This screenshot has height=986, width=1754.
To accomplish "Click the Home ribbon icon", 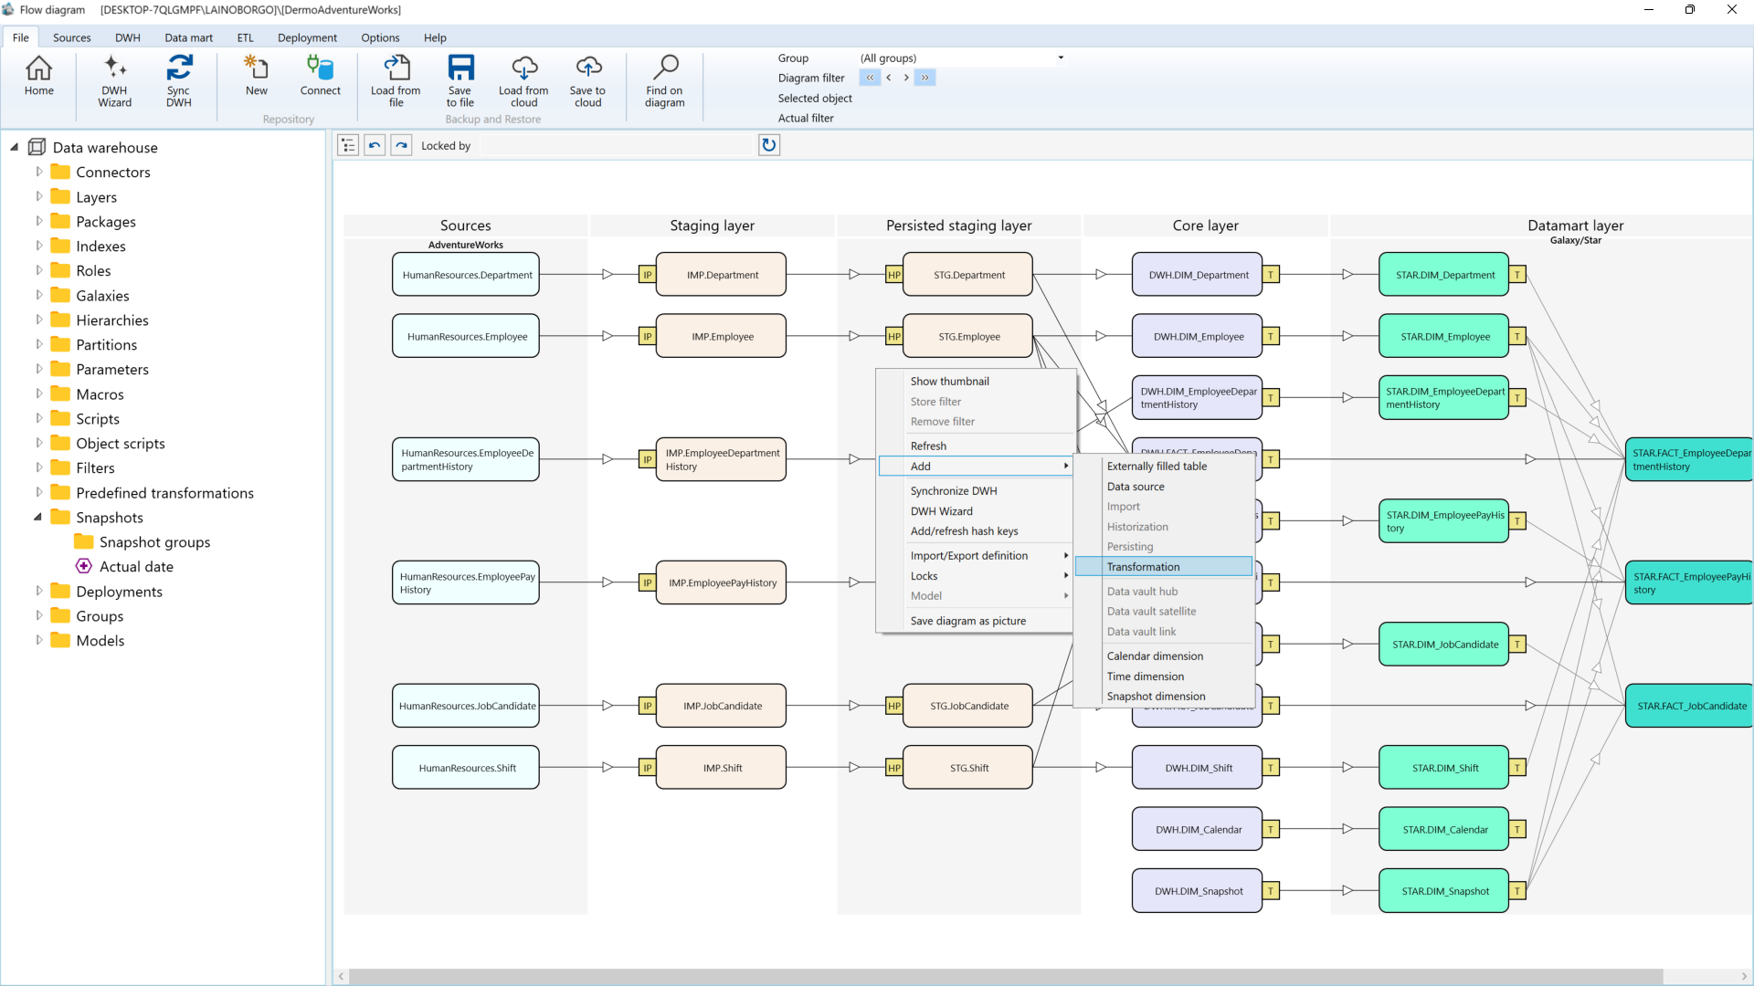I will [x=38, y=77].
